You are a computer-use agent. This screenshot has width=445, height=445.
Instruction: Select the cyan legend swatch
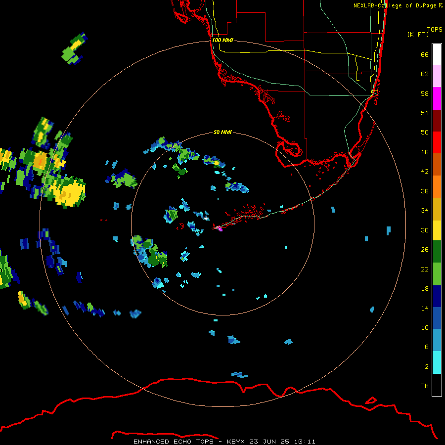pos(437,362)
